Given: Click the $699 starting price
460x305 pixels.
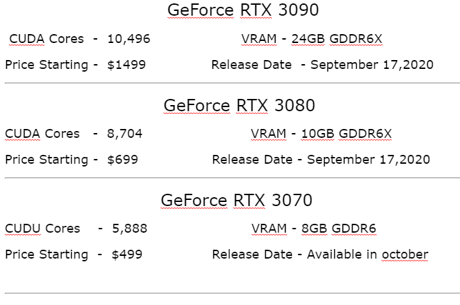Looking at the screenshot, I should point(122,160).
